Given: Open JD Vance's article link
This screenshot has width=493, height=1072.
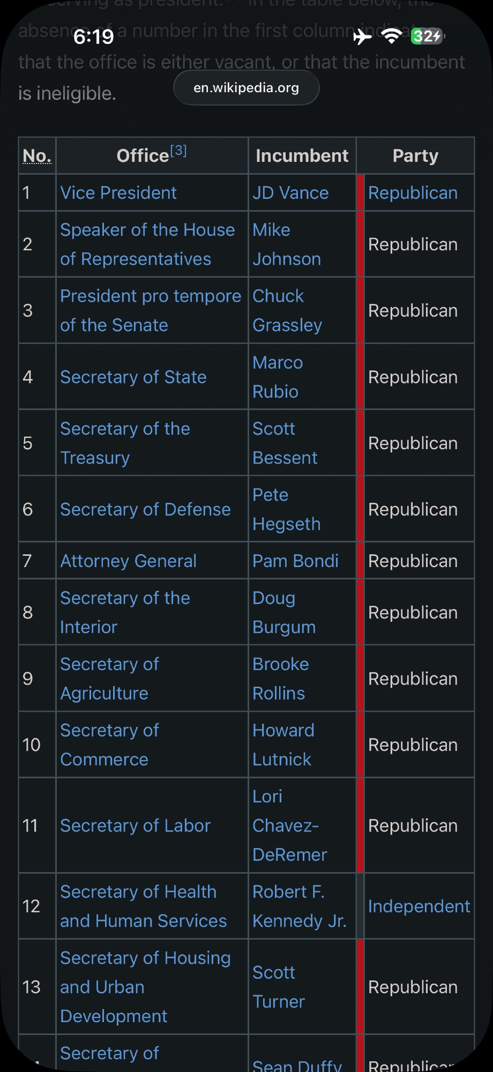Looking at the screenshot, I should coord(290,193).
